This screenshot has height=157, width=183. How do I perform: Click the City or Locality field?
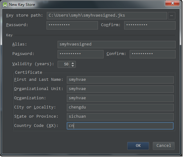pyautogui.click(x=120, y=108)
